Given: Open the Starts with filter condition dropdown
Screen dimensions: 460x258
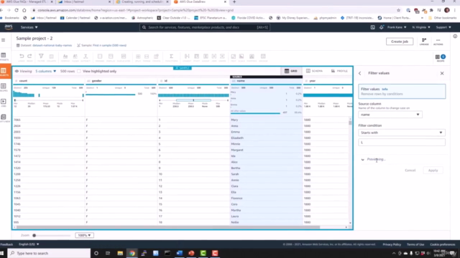Looking at the screenshot, I should click(402, 133).
